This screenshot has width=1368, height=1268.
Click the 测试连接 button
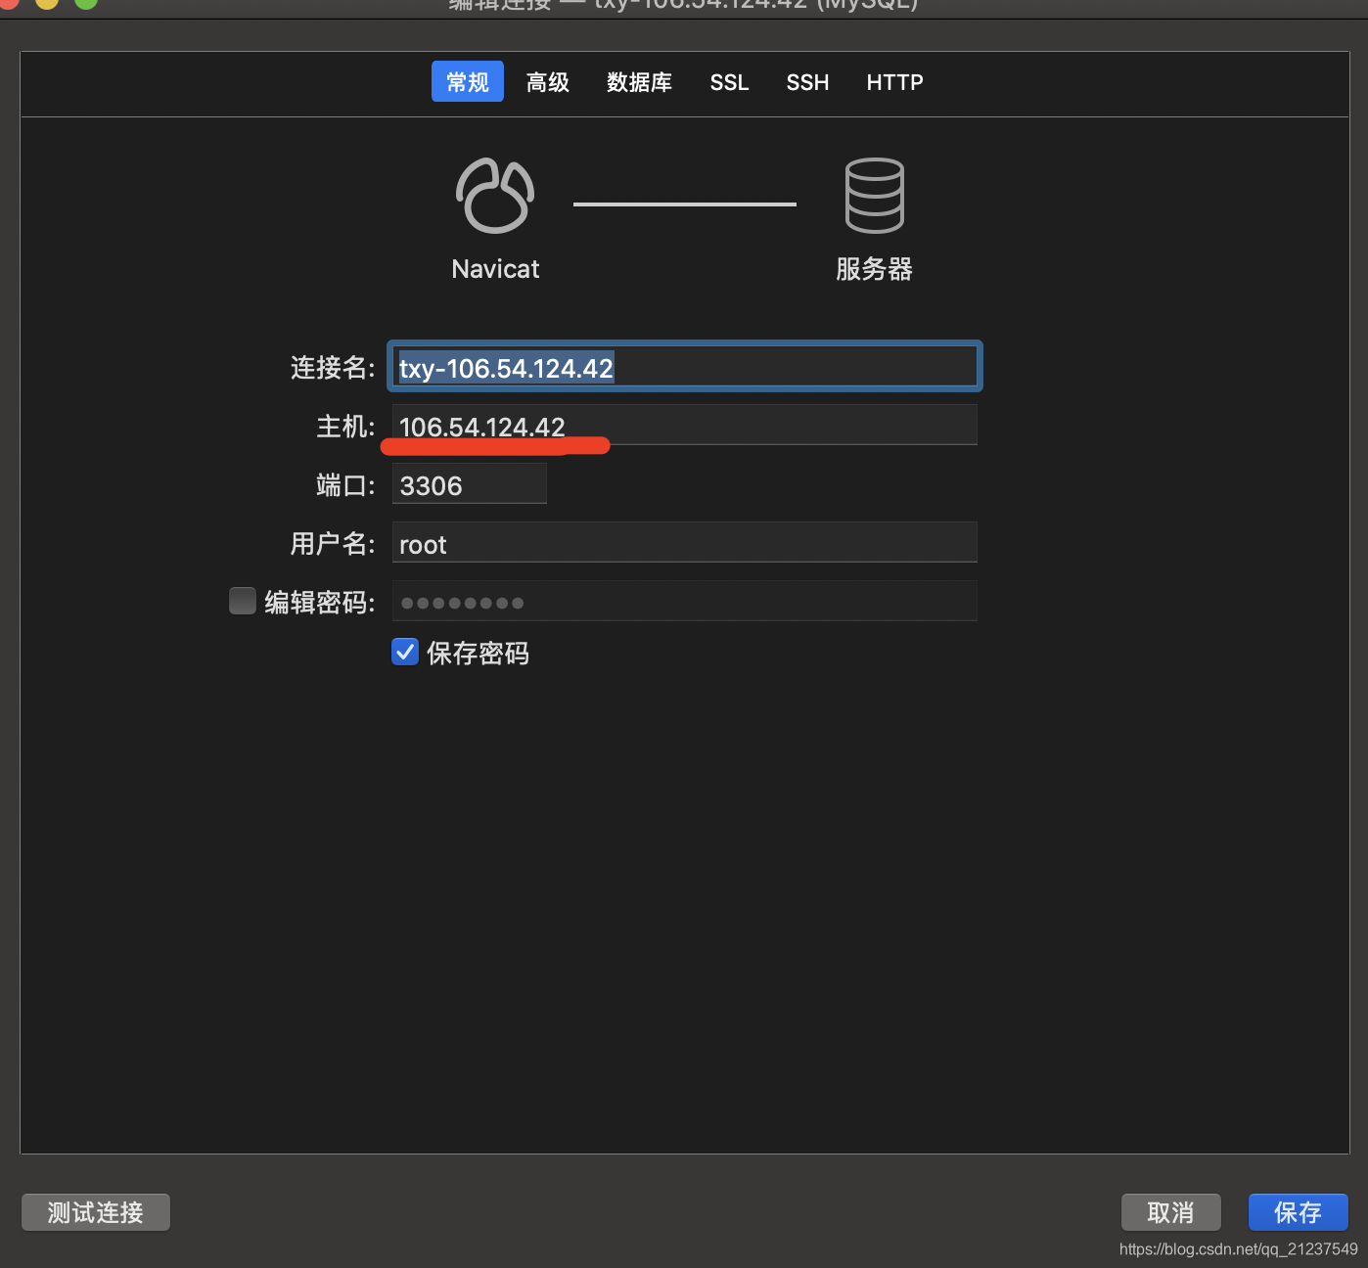96,1212
